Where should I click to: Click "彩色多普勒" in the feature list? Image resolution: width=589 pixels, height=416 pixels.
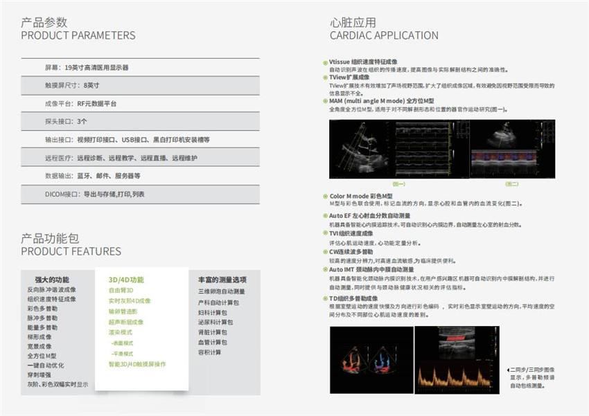tap(42, 308)
